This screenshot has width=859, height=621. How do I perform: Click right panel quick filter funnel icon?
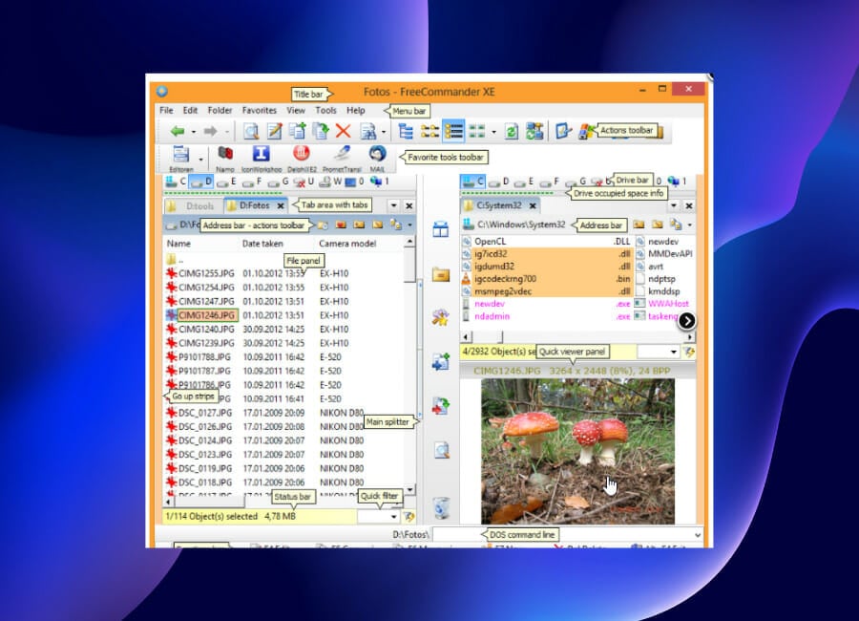[x=689, y=352]
